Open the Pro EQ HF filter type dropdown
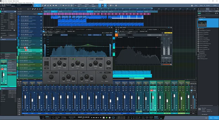Screen dimensions: 219x120 [99, 59]
